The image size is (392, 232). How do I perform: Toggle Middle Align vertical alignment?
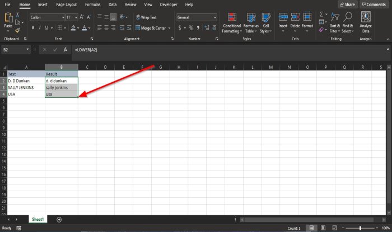[x=106, y=17]
